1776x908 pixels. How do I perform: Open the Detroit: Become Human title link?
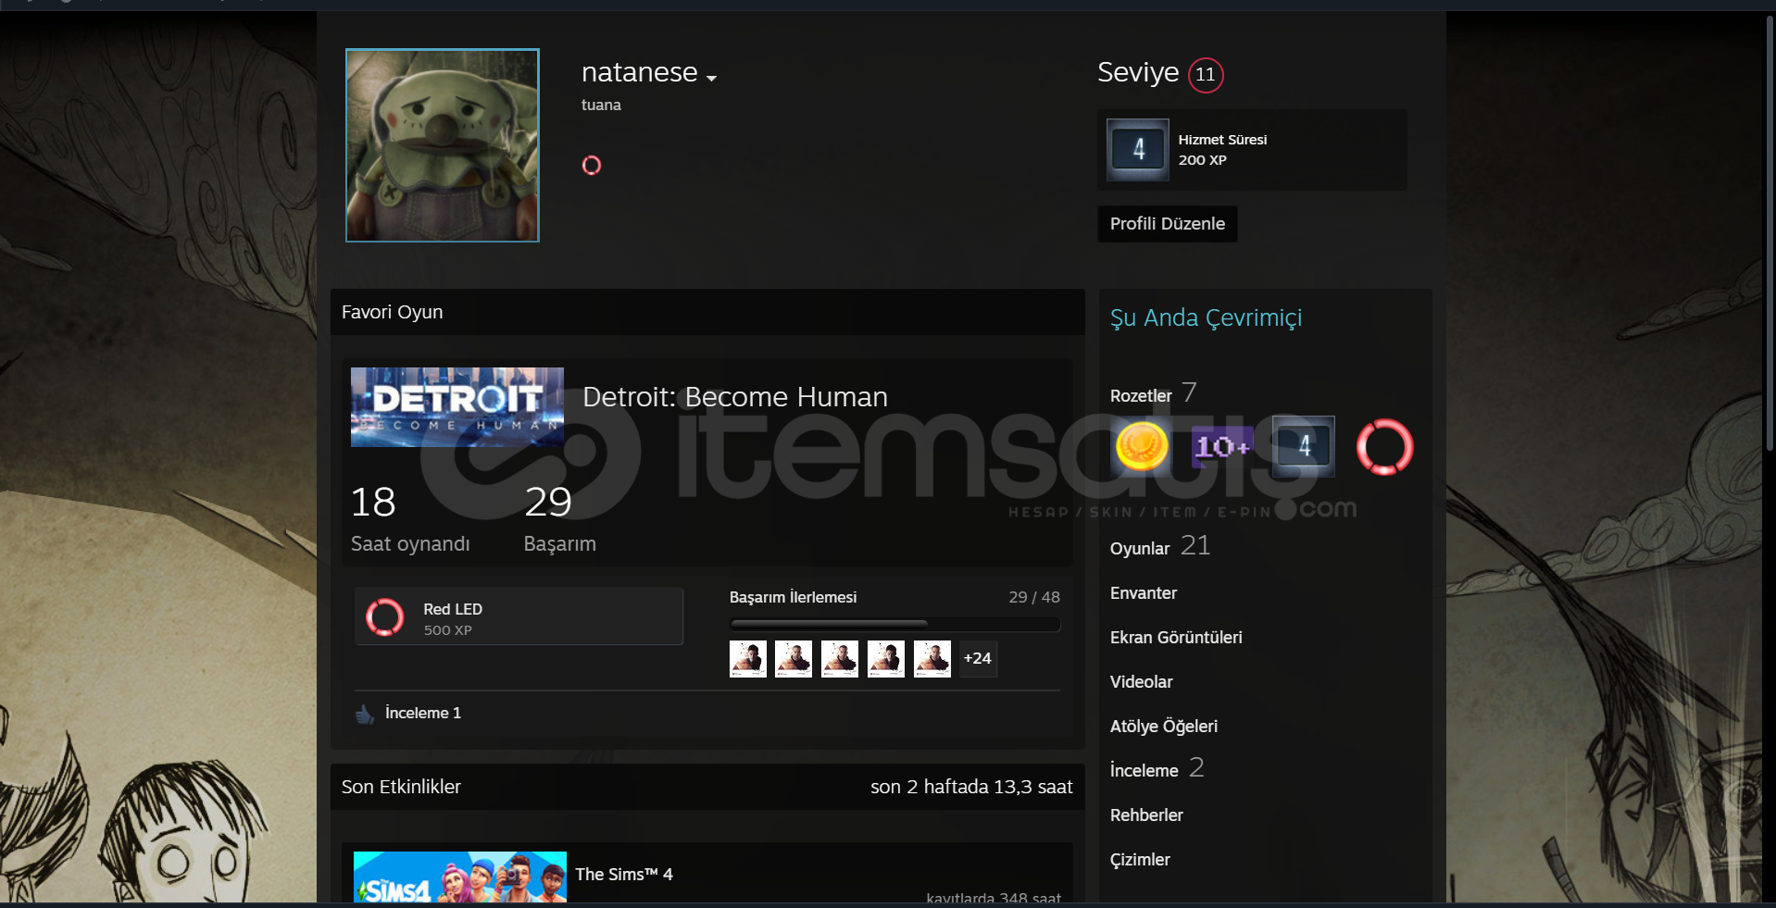click(735, 397)
